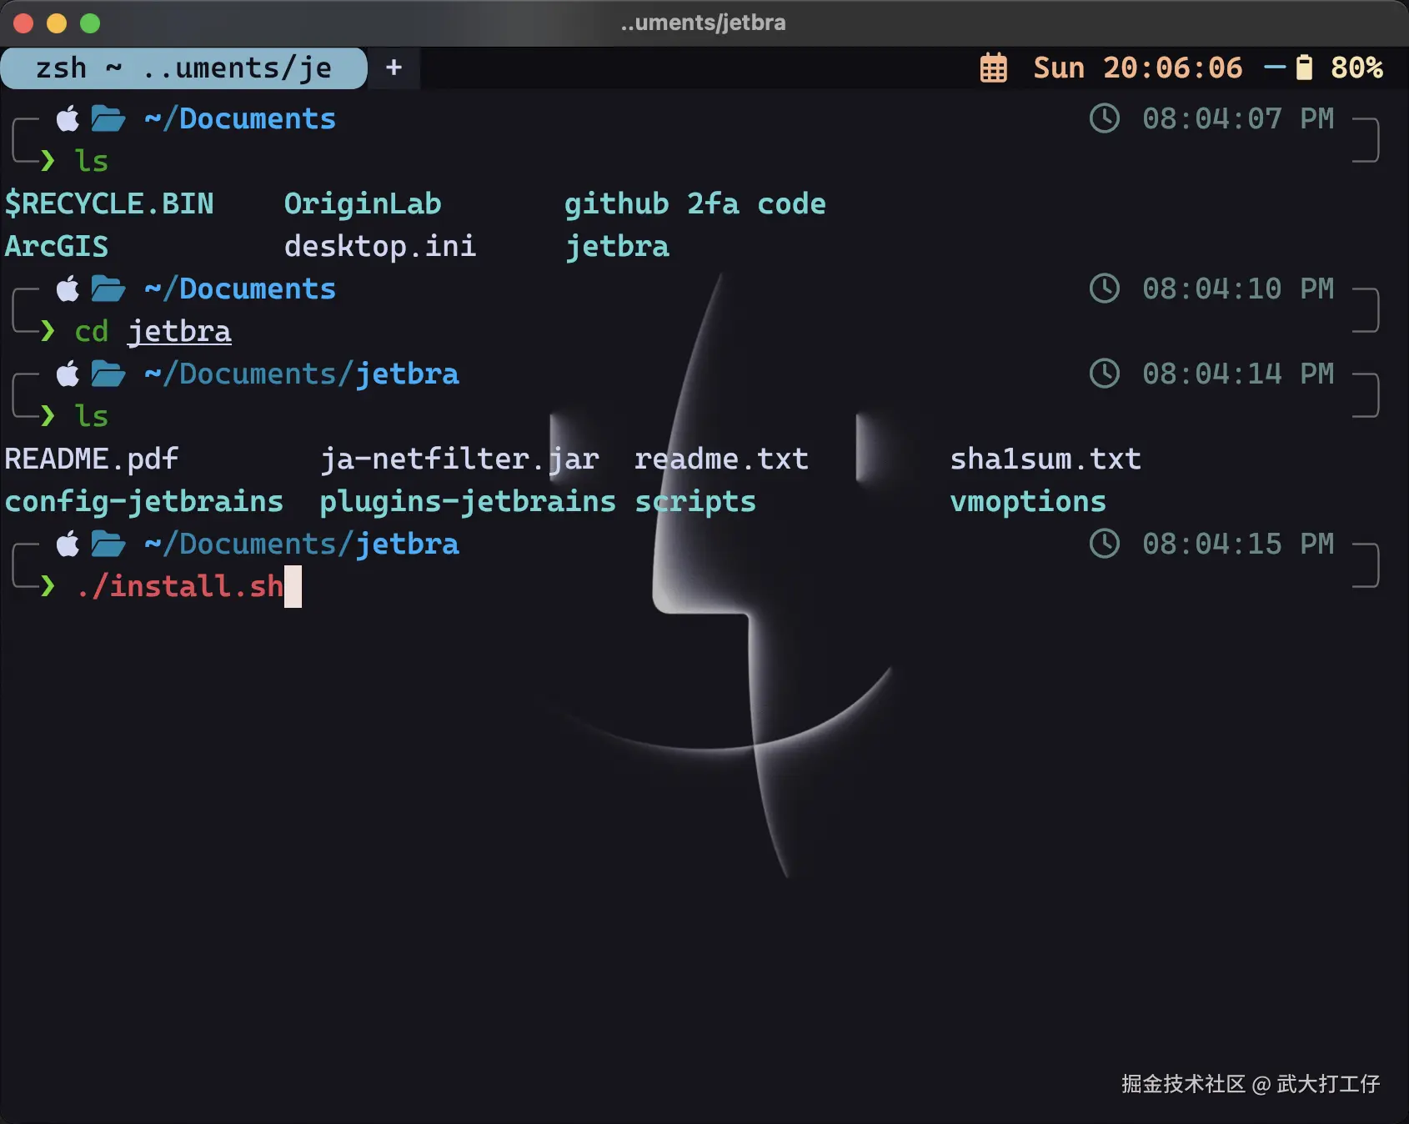
Task: Click the folder icon on the 08:04:14 PM prompt
Action: (x=108, y=374)
